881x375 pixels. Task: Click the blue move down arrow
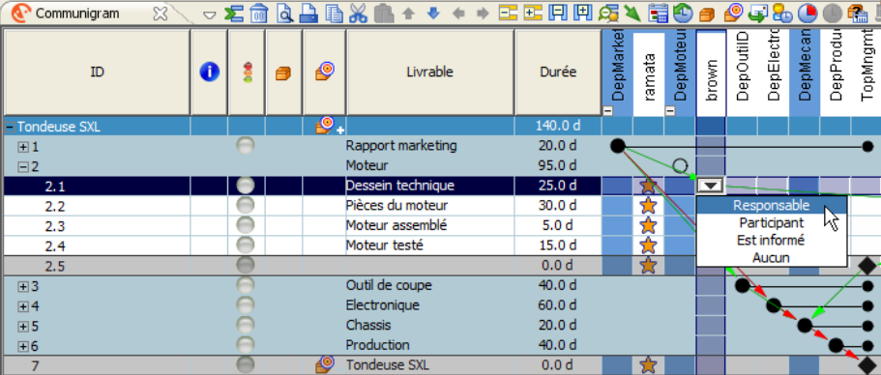pyautogui.click(x=433, y=13)
